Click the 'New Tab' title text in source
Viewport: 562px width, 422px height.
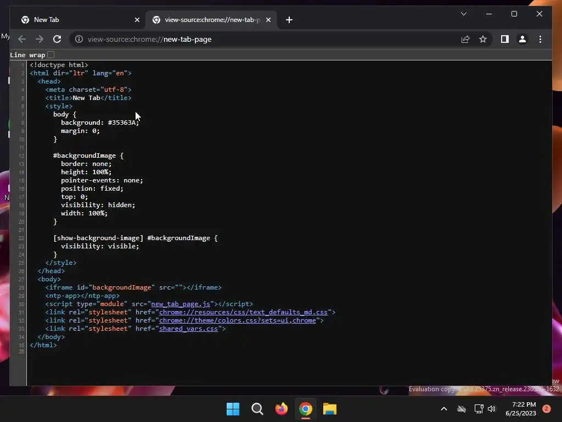pyautogui.click(x=86, y=98)
